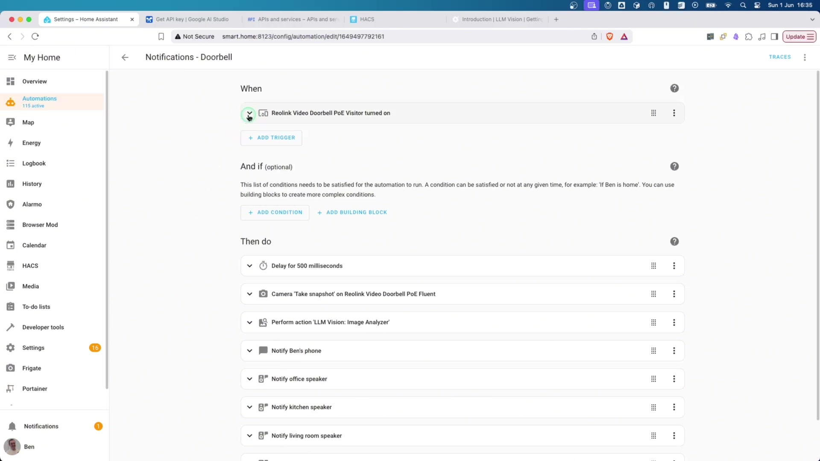
Task: Click the back arrow beside Notifications - Doorbell
Action: (125, 57)
